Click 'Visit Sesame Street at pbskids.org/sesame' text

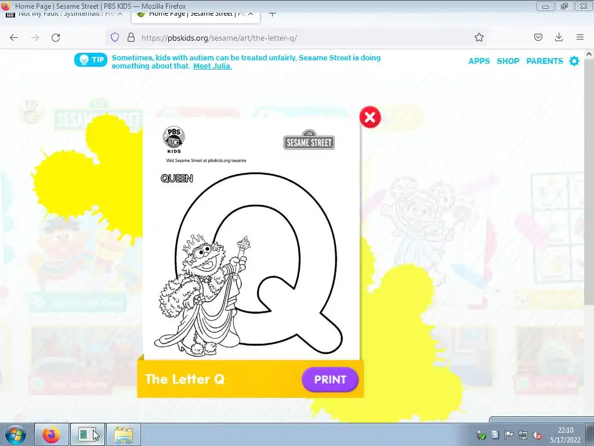pyautogui.click(x=206, y=160)
